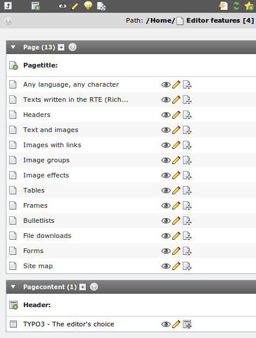Viewport: 256px width, 338px height.
Task: Reload the list with the green refresh icon
Action: [x=236, y=6]
